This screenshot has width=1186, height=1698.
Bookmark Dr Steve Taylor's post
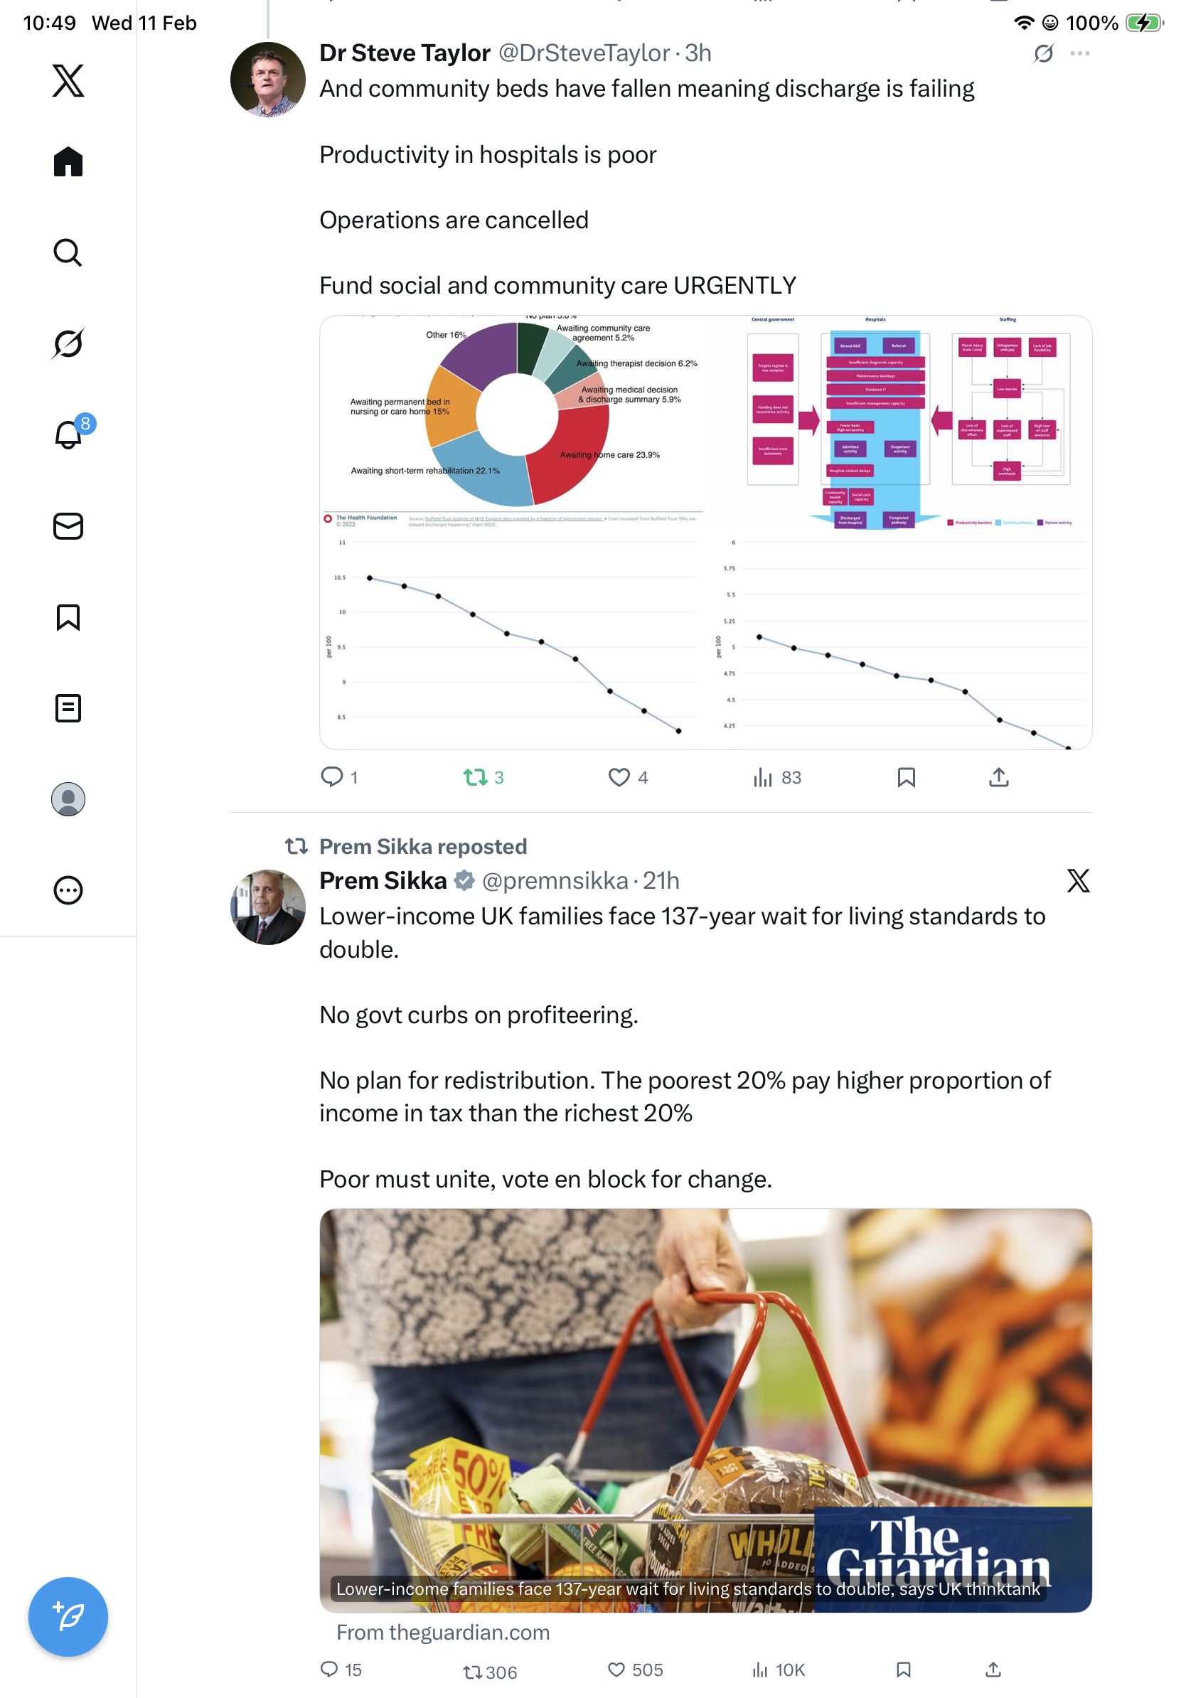(x=906, y=777)
